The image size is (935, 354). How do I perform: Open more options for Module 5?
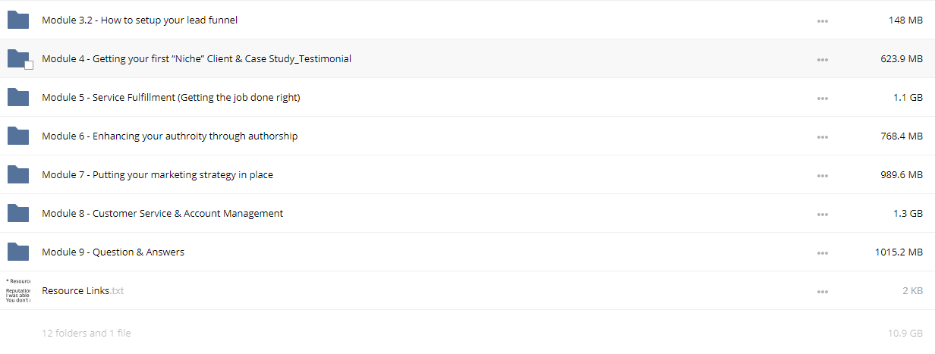822,98
